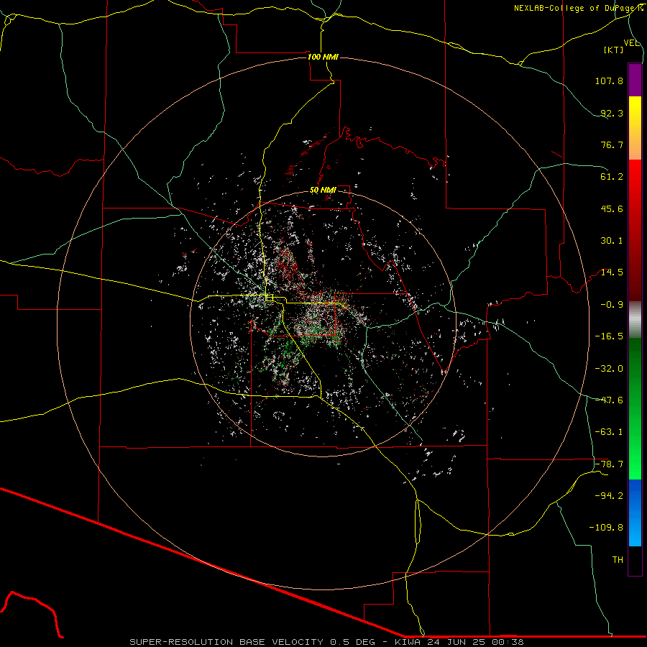Click the [KT] units label
Viewport: 647px width, 647px height.
click(x=614, y=50)
